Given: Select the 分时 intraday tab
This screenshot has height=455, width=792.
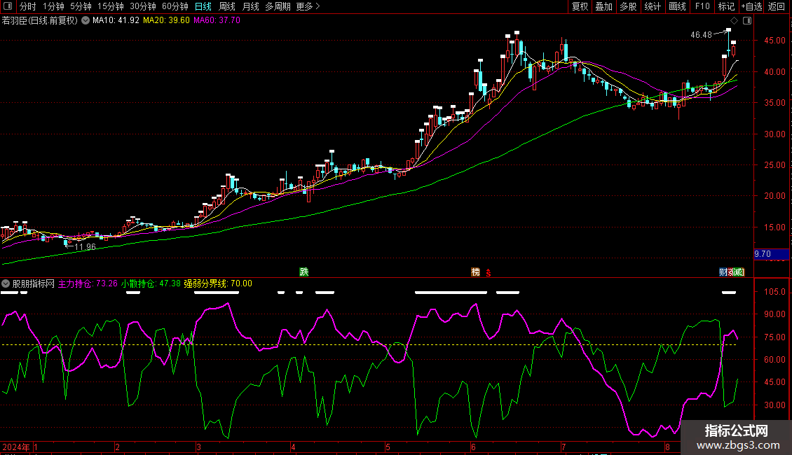Looking at the screenshot, I should point(27,7).
